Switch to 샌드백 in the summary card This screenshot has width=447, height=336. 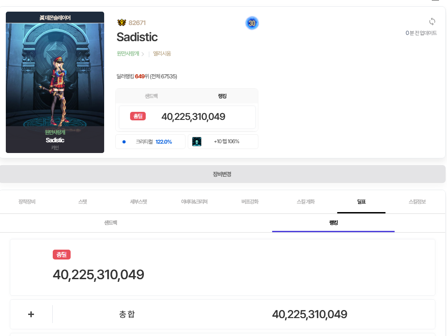pyautogui.click(x=151, y=96)
